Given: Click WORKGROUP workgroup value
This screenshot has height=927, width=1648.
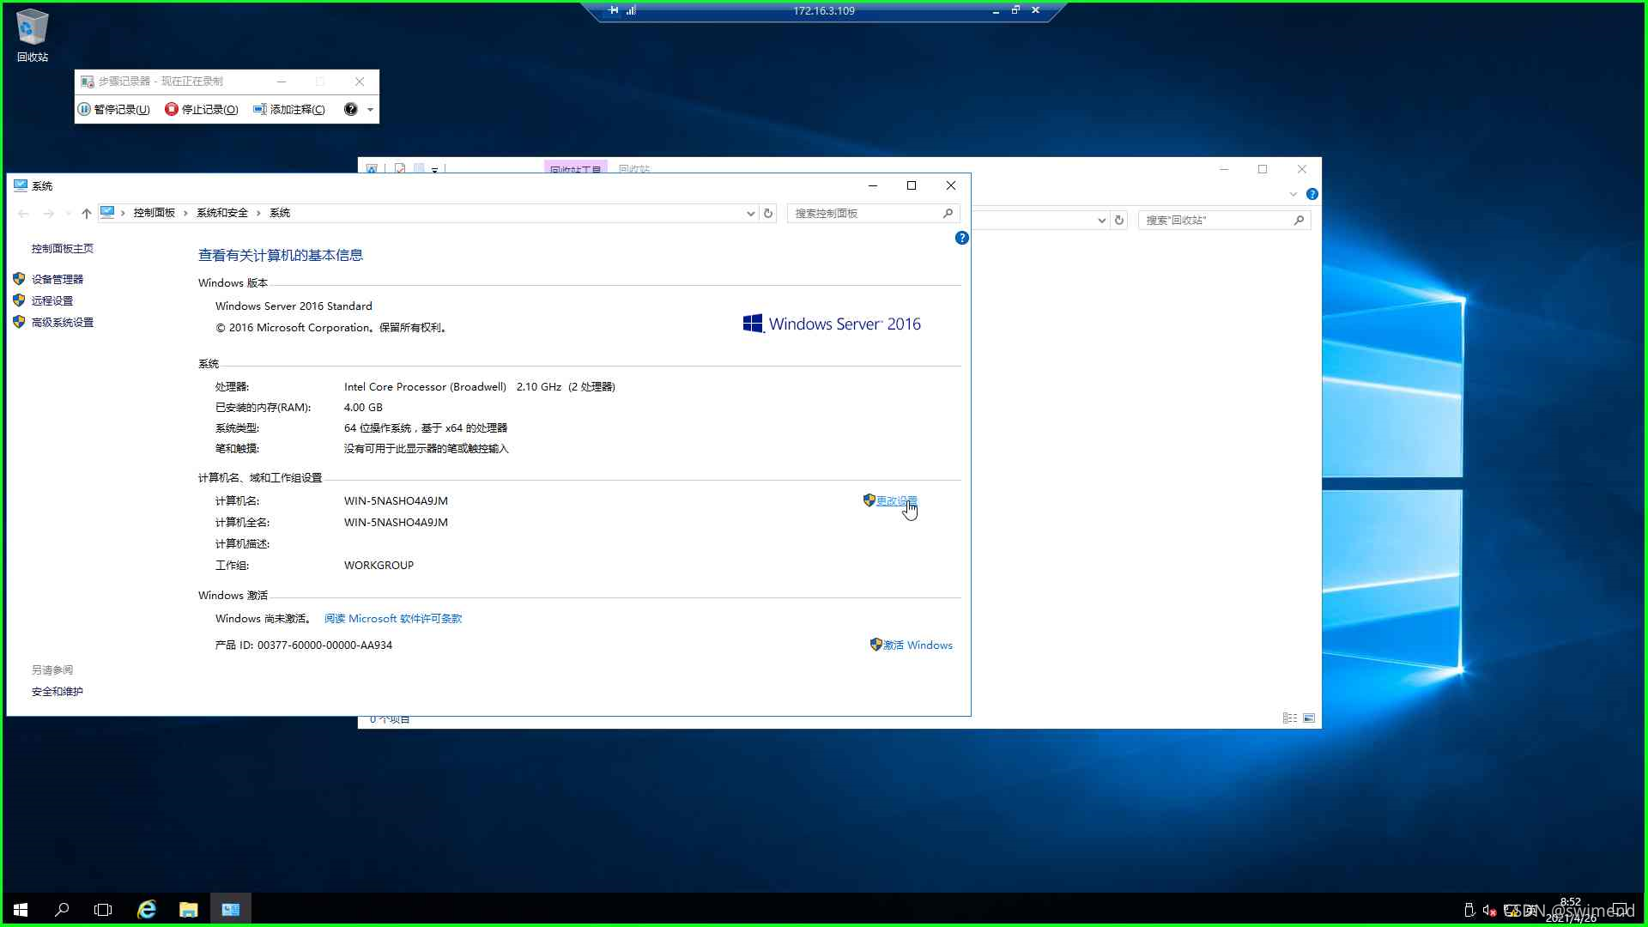Looking at the screenshot, I should pos(379,566).
